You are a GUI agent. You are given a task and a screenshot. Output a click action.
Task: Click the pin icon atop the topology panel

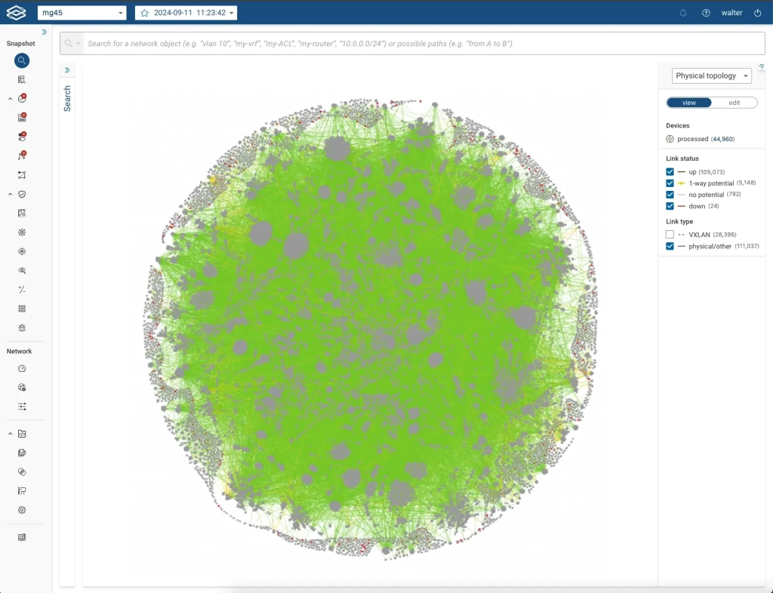point(761,68)
